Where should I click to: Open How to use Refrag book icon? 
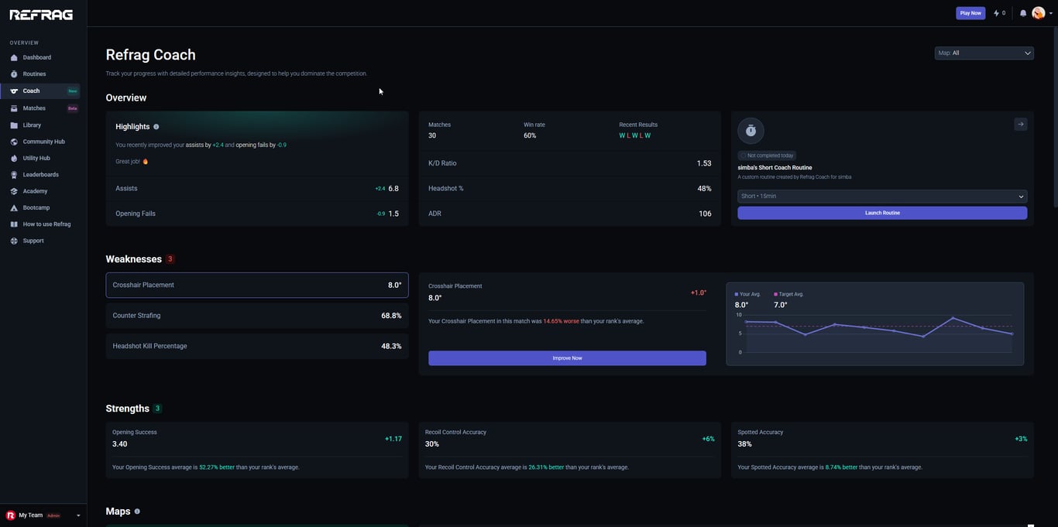coord(14,224)
